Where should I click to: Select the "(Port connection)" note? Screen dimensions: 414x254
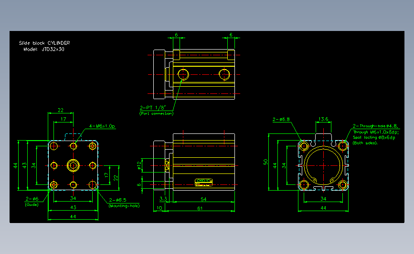156,113
